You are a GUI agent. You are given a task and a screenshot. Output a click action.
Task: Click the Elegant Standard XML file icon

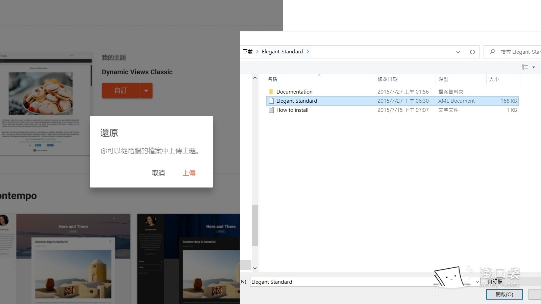[x=271, y=101]
